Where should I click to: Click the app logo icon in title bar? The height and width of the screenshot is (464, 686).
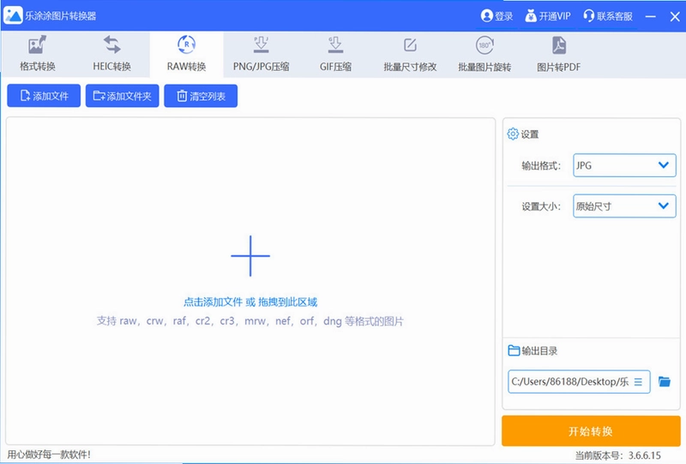(13, 15)
